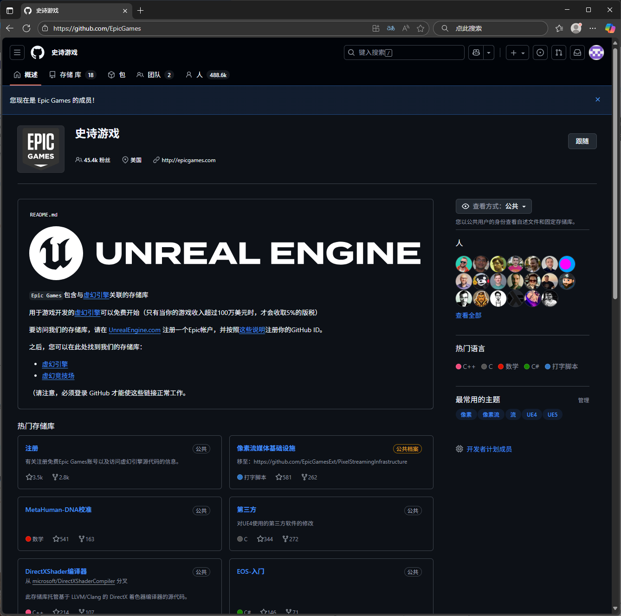Filter by 数学 language in sidebar
Viewport: 621px width, 616px height.
click(x=508, y=367)
